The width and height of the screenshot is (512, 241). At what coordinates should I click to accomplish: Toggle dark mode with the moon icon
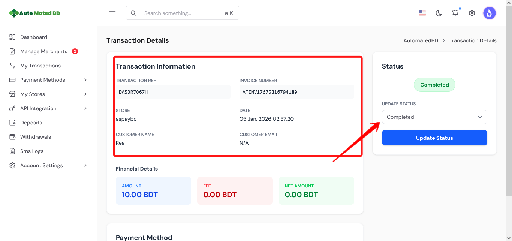click(x=439, y=13)
